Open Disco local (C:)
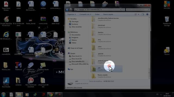 [x=77, y=56]
